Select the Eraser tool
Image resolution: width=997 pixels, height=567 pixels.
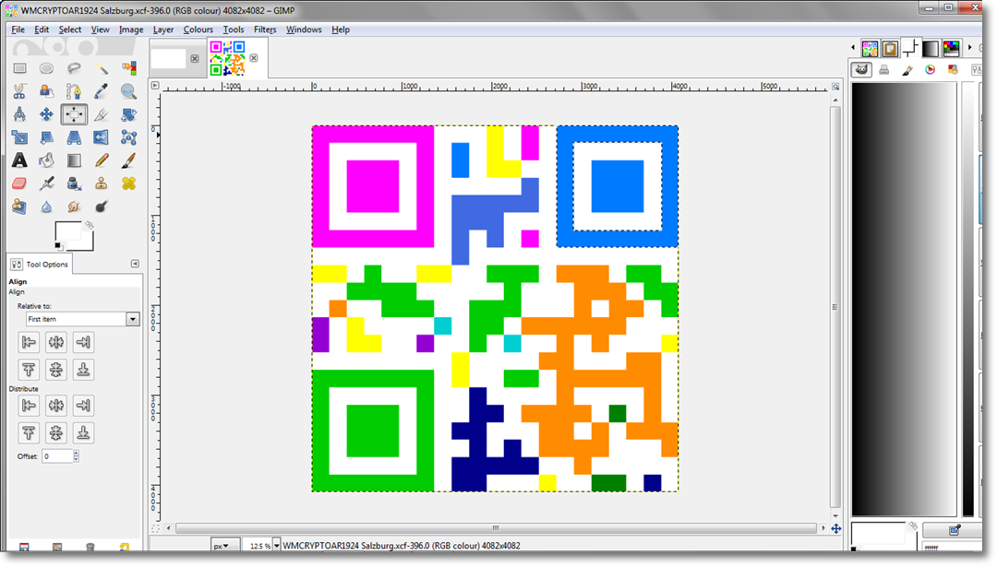(19, 183)
